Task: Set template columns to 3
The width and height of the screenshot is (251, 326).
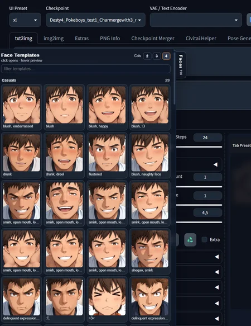Action: [x=157, y=56]
